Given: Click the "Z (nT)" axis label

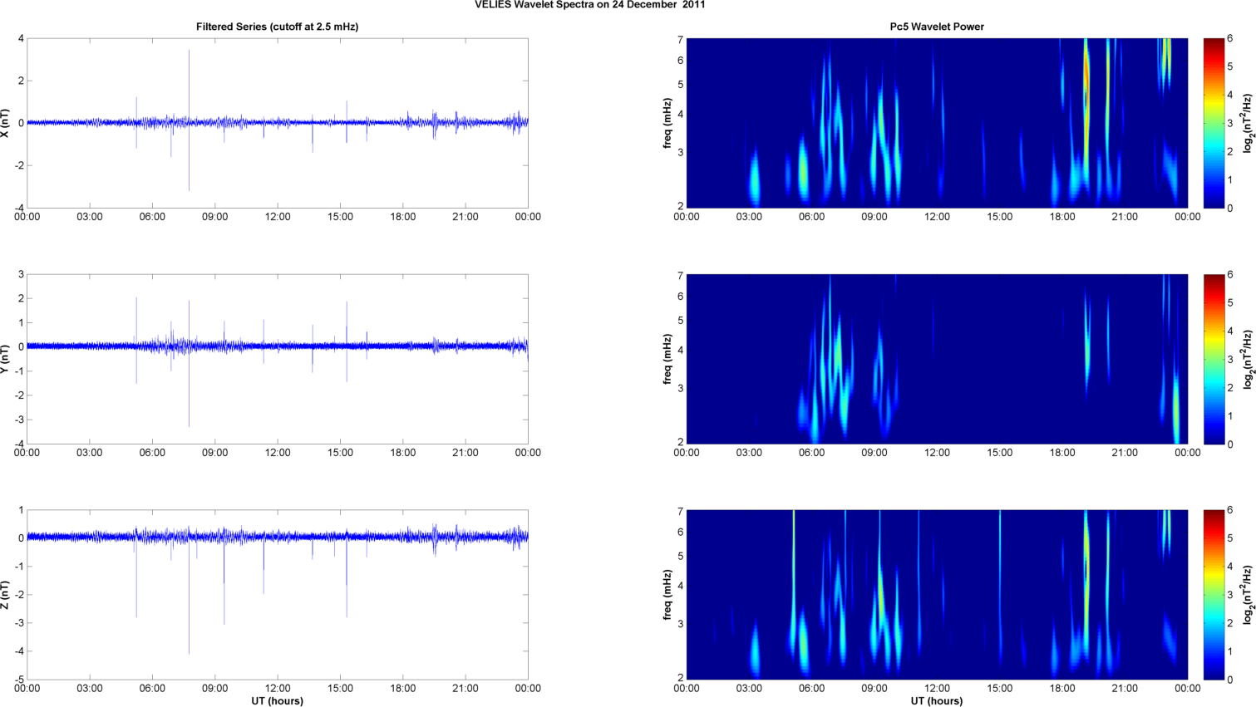Looking at the screenshot, I should coord(6,595).
